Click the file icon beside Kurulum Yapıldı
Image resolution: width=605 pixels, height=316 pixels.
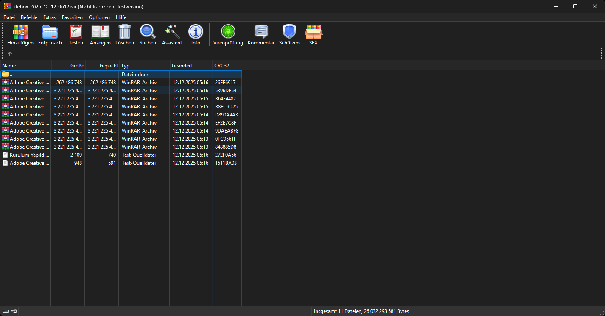pos(6,155)
